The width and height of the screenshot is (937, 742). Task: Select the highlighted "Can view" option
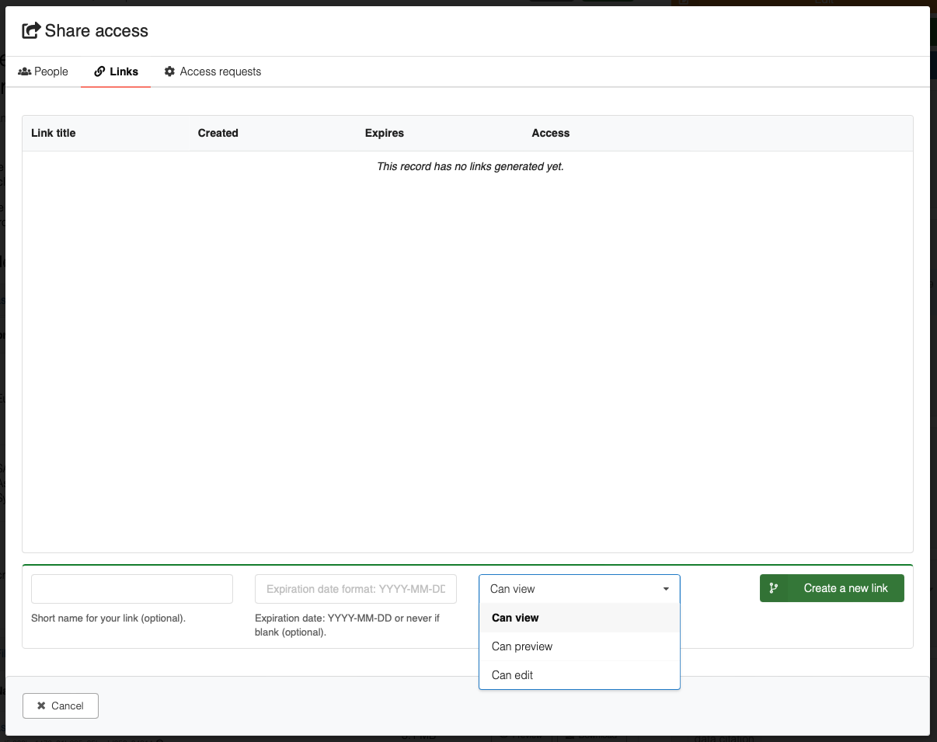(x=515, y=618)
